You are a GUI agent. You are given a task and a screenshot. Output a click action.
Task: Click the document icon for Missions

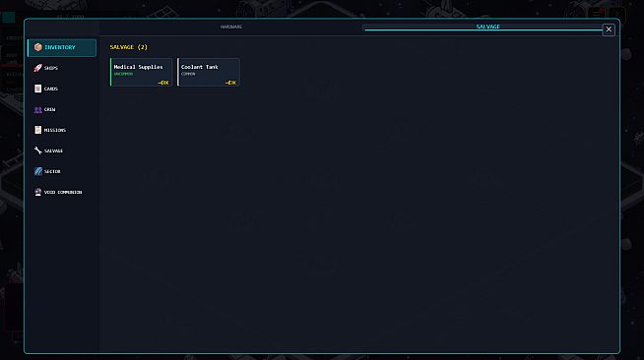[x=37, y=130]
